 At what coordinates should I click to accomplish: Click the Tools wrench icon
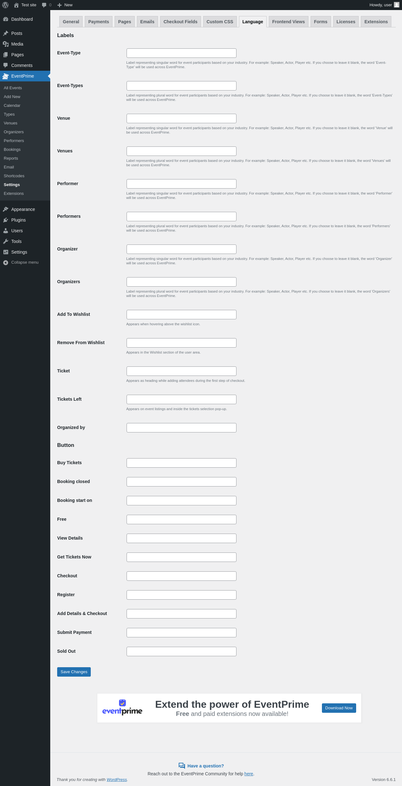point(6,241)
